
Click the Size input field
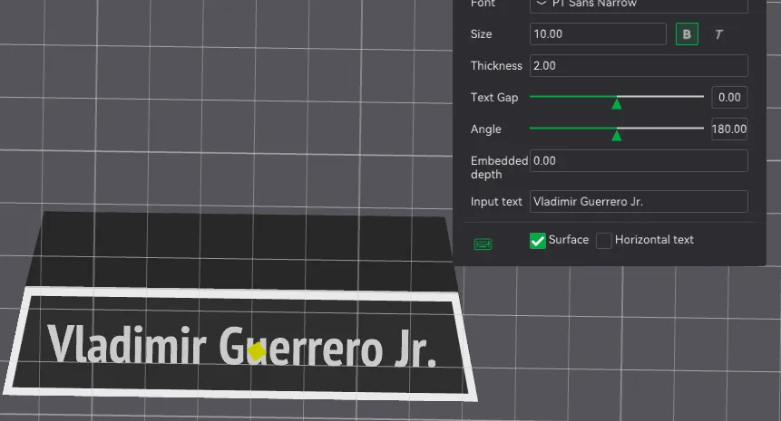598,34
